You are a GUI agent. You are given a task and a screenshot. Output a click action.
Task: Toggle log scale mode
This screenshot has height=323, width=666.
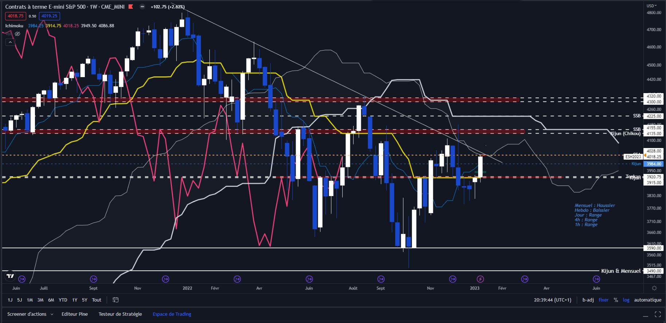[x=626, y=300]
